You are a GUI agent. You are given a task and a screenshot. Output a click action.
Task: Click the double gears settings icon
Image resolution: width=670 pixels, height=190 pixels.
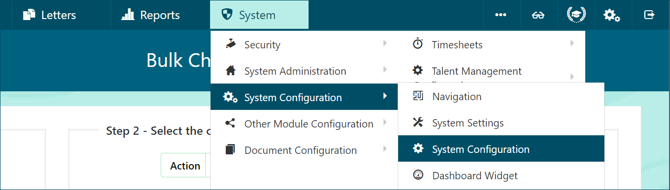pyautogui.click(x=612, y=15)
